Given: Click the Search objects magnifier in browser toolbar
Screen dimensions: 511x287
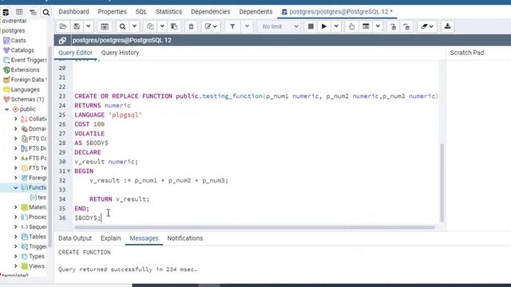Looking at the screenshot, I should (x=46, y=13).
